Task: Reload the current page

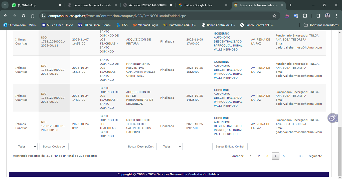Action: [24, 16]
